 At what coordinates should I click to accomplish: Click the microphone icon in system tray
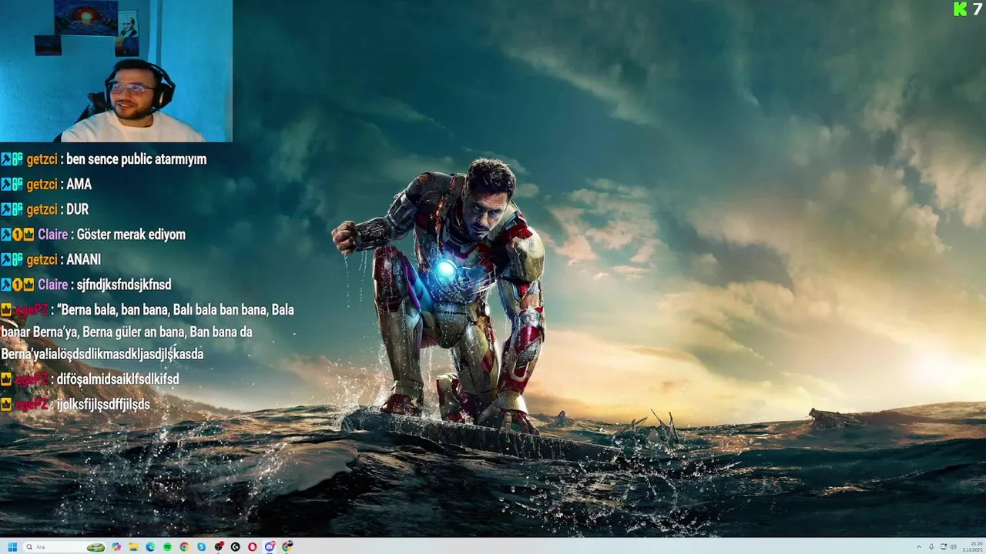[931, 547]
